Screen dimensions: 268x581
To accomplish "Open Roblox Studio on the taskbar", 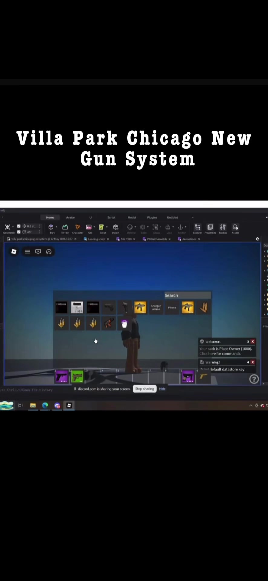I will (69, 405).
